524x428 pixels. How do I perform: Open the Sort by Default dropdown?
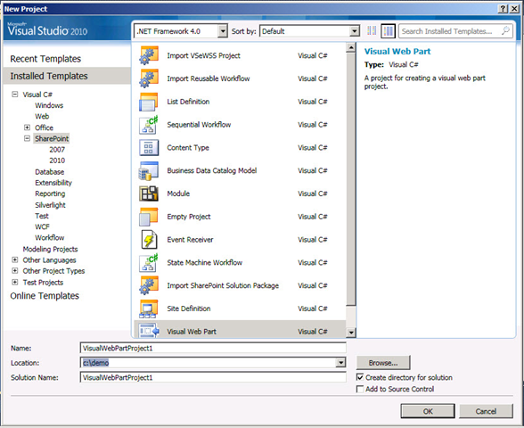tap(355, 31)
